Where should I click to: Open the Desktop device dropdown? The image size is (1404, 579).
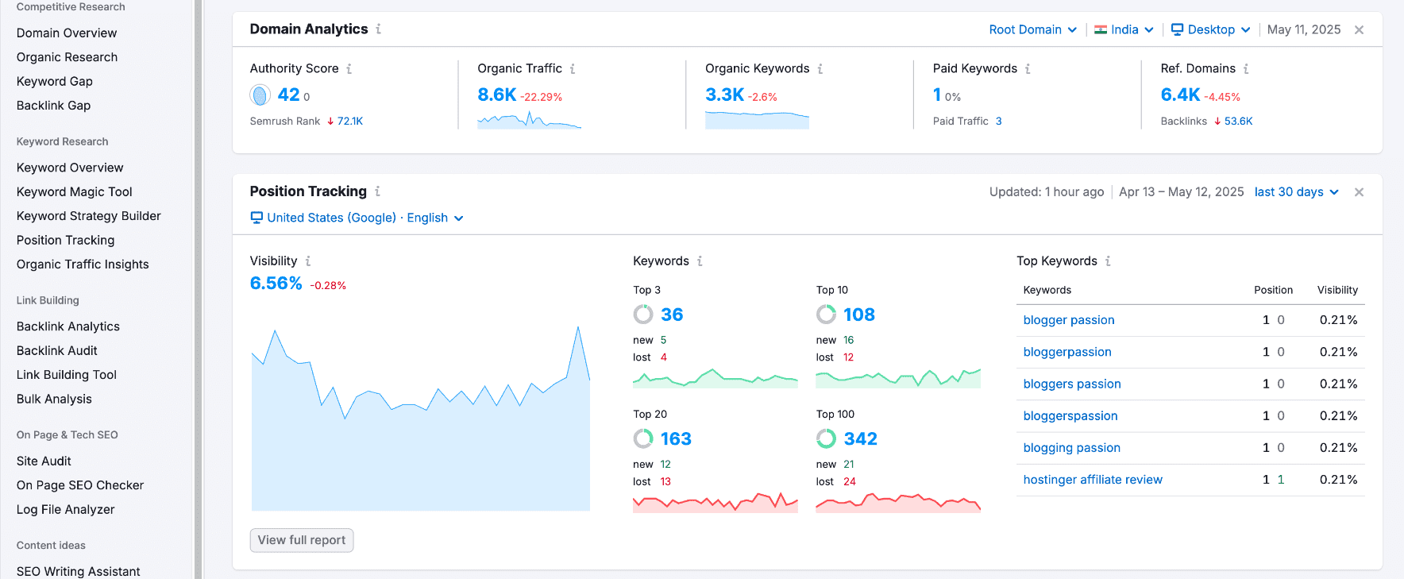pyautogui.click(x=1211, y=29)
